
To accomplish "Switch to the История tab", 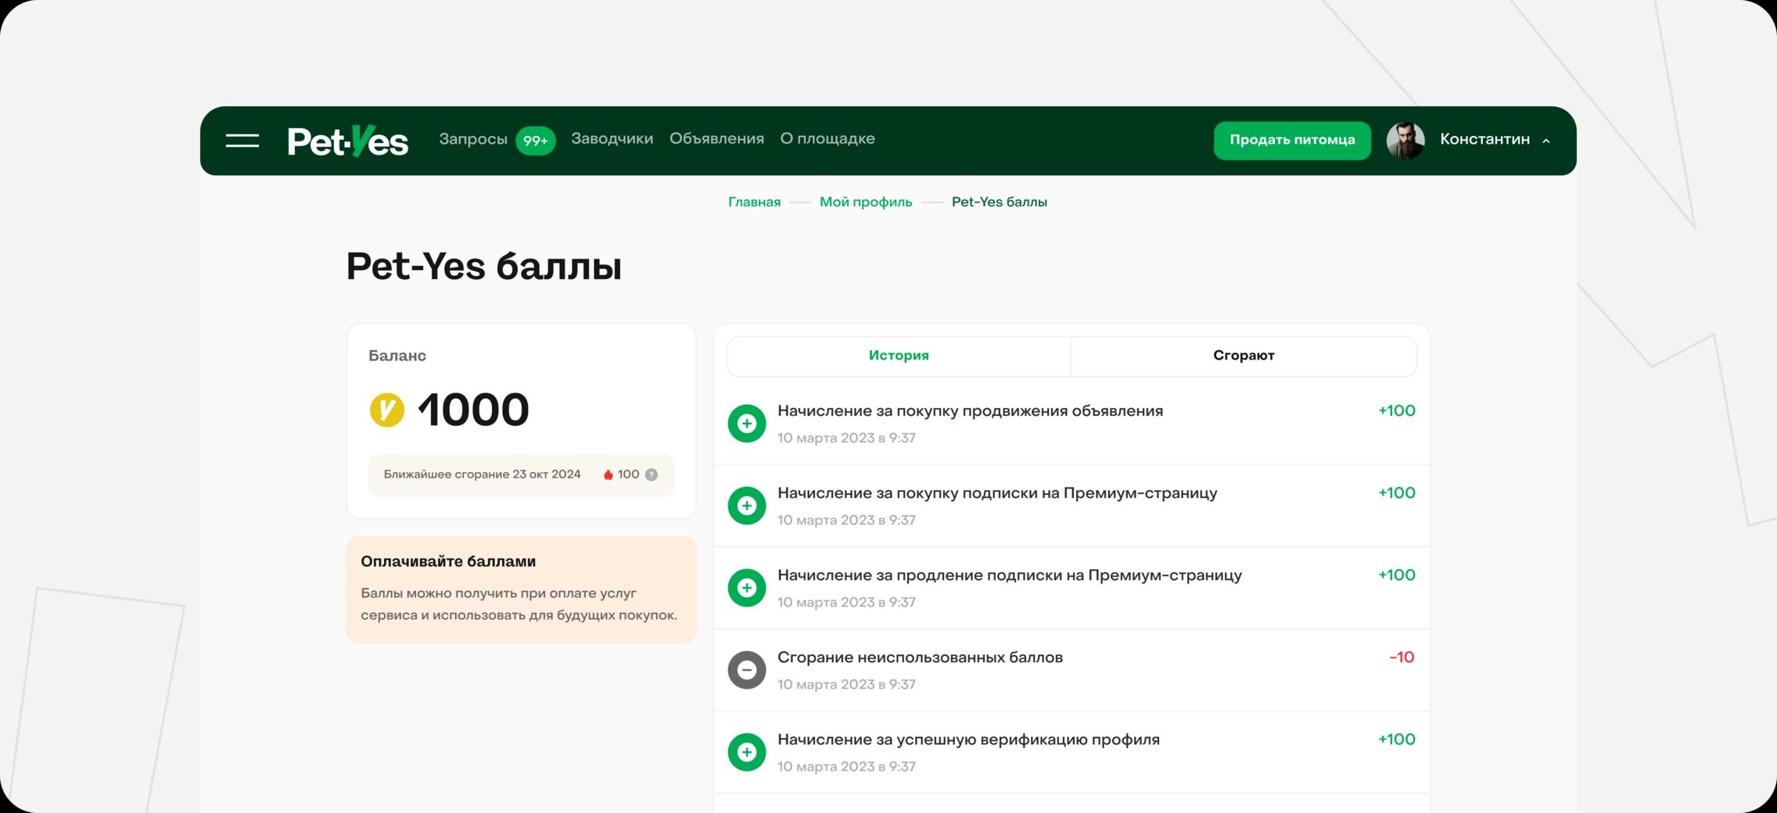I will click(x=899, y=356).
